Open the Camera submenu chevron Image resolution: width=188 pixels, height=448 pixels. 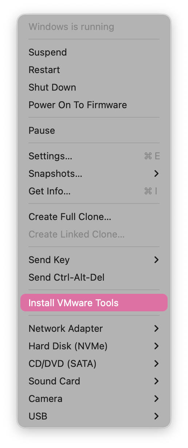[156, 399]
